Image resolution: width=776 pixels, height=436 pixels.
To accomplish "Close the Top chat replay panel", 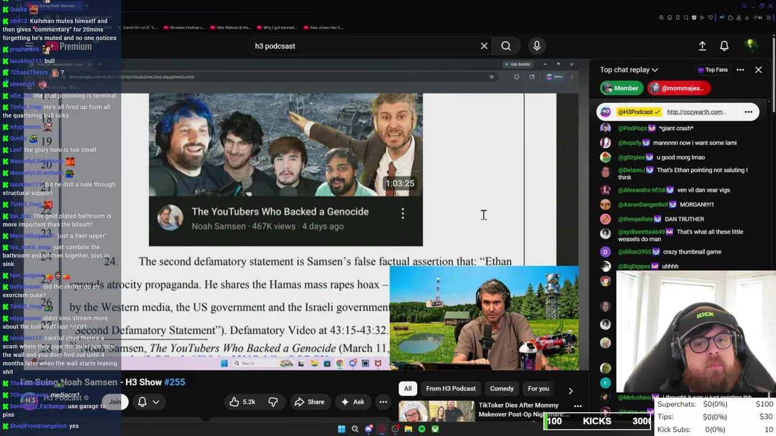I will pos(758,70).
